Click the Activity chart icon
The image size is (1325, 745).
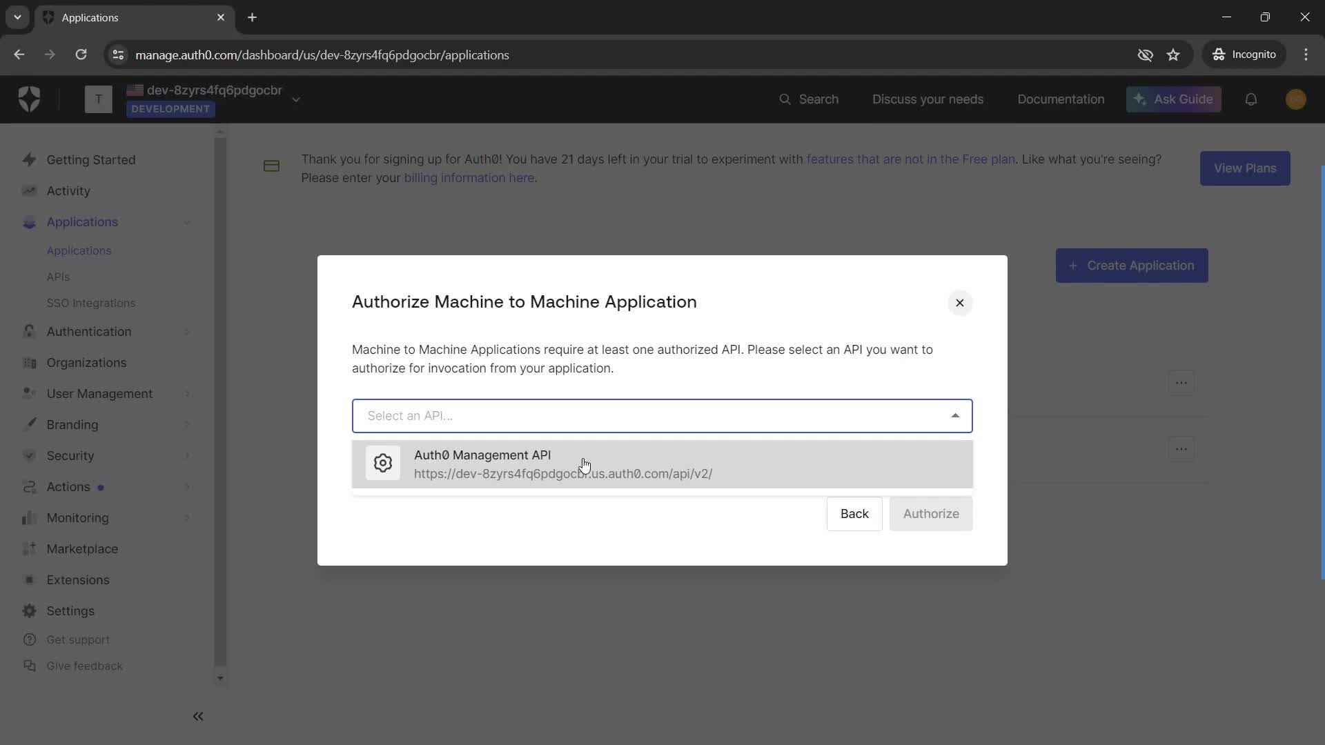point(29,190)
